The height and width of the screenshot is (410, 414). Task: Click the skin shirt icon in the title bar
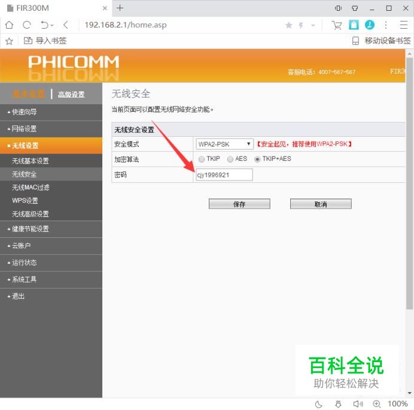click(x=355, y=8)
